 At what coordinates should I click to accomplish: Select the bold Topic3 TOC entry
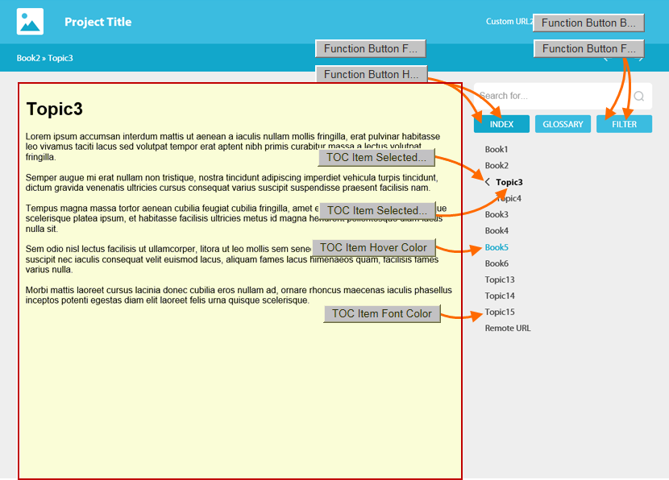tap(509, 182)
